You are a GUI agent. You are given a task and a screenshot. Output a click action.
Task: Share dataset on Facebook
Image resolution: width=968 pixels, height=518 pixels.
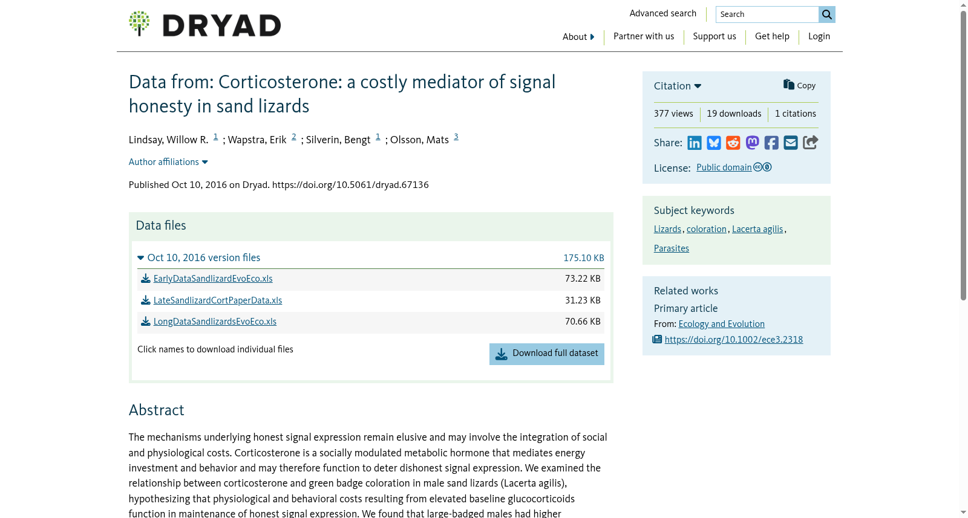point(771,143)
